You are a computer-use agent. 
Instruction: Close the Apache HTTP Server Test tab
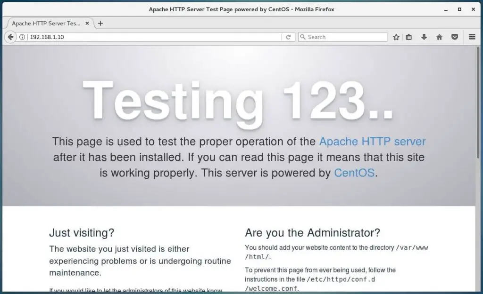pyautogui.click(x=87, y=24)
